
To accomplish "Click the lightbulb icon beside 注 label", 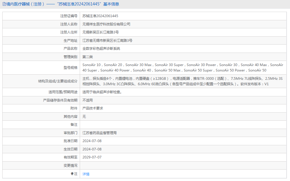I will [72, 174].
